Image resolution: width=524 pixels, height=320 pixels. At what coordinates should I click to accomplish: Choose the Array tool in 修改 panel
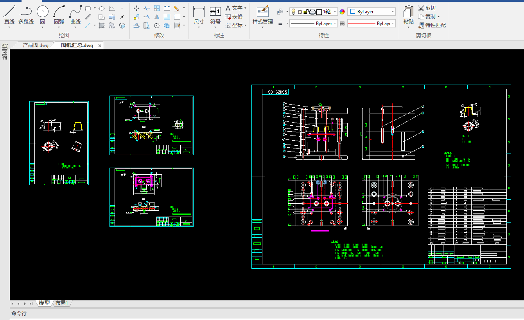(157, 8)
